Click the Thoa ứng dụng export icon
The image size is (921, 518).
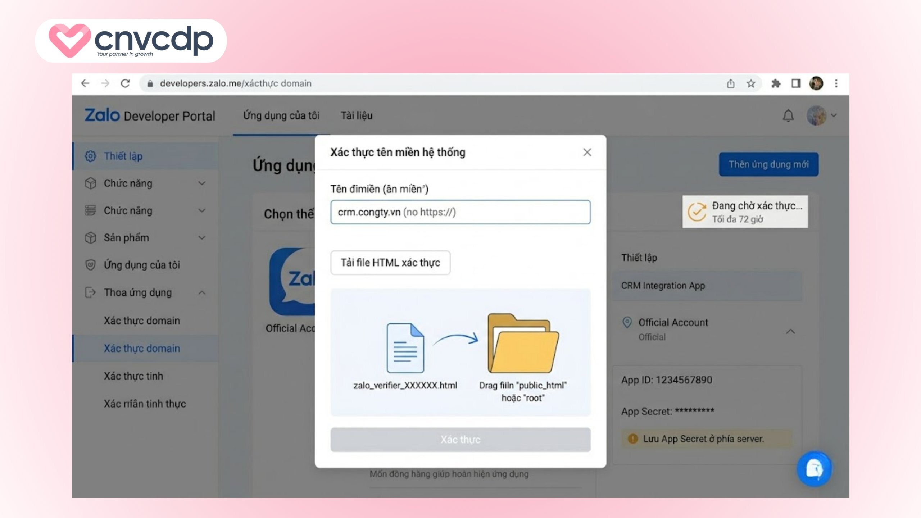(x=91, y=292)
